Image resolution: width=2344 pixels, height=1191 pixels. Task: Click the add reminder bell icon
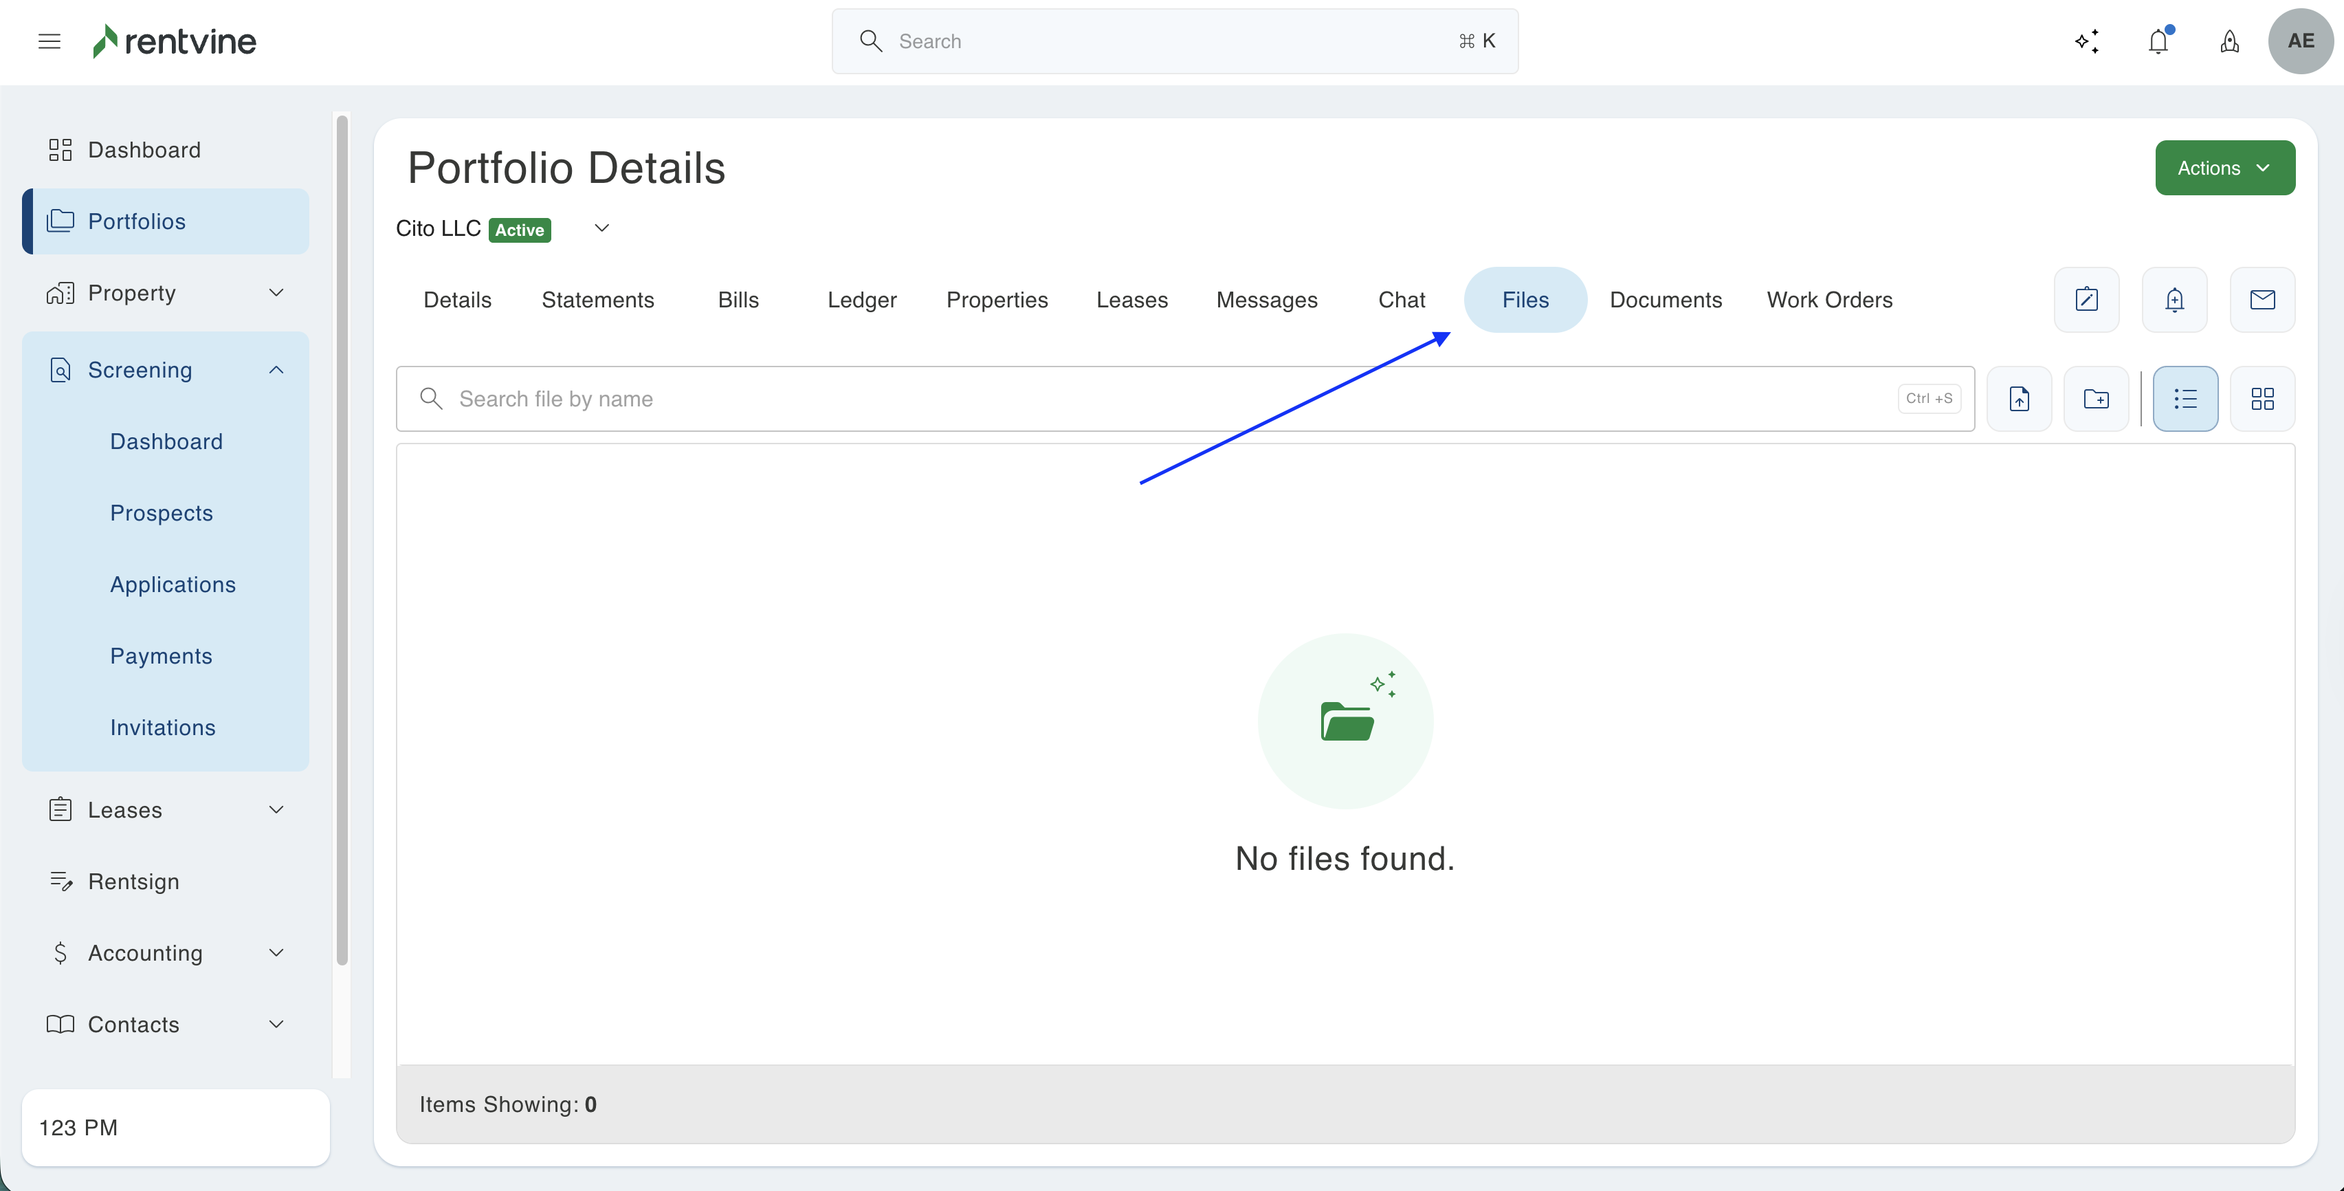(2174, 300)
